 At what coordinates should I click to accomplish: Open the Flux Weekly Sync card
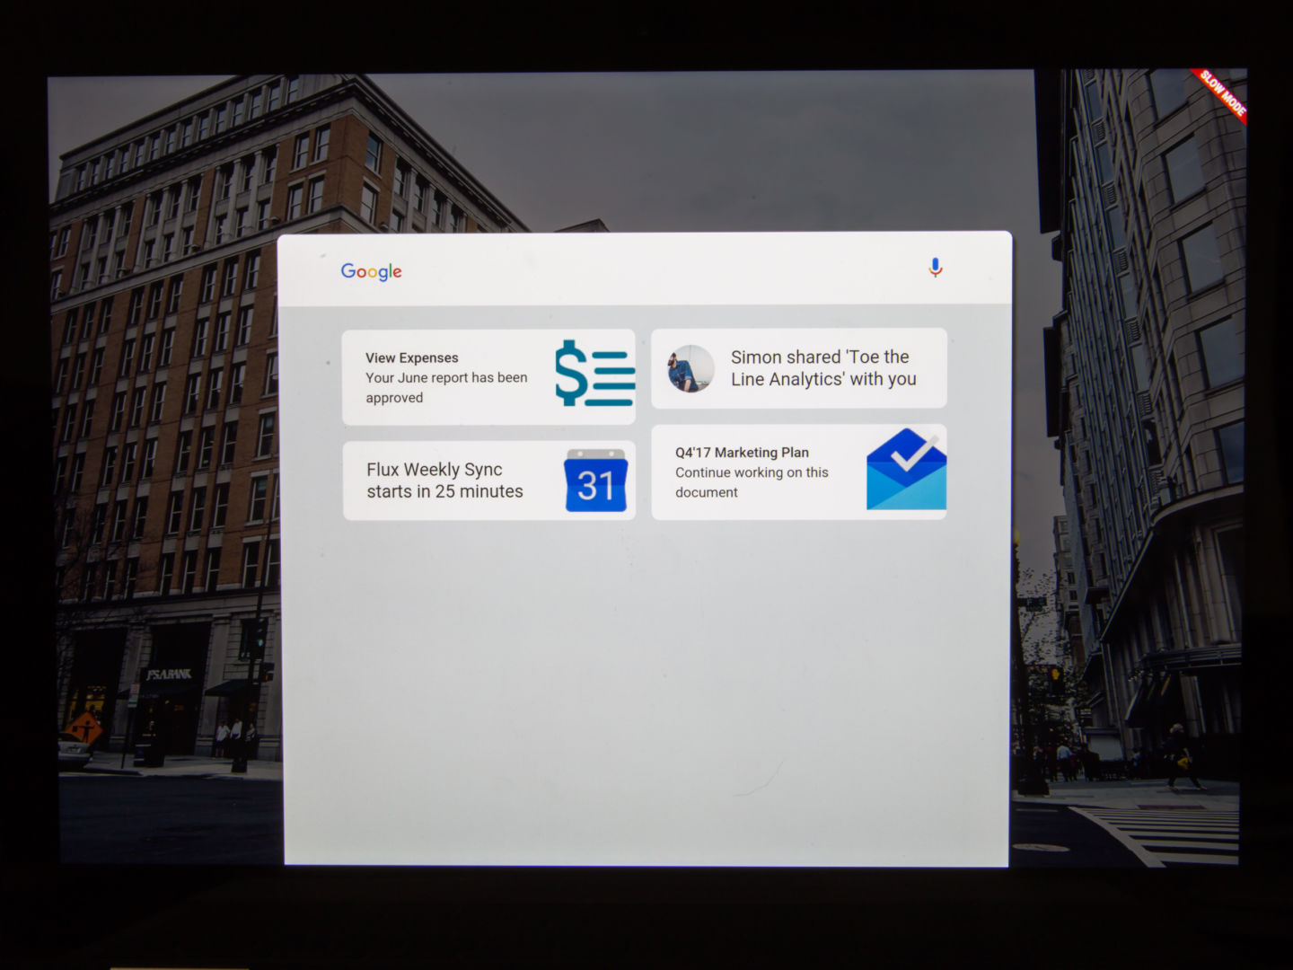pyautogui.click(x=489, y=481)
